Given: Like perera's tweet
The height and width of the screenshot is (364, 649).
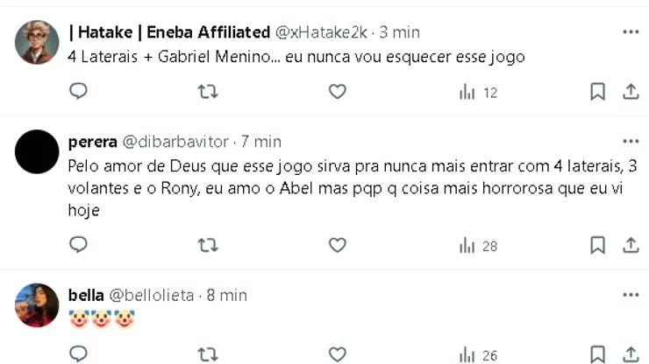Looking at the screenshot, I should (337, 246).
